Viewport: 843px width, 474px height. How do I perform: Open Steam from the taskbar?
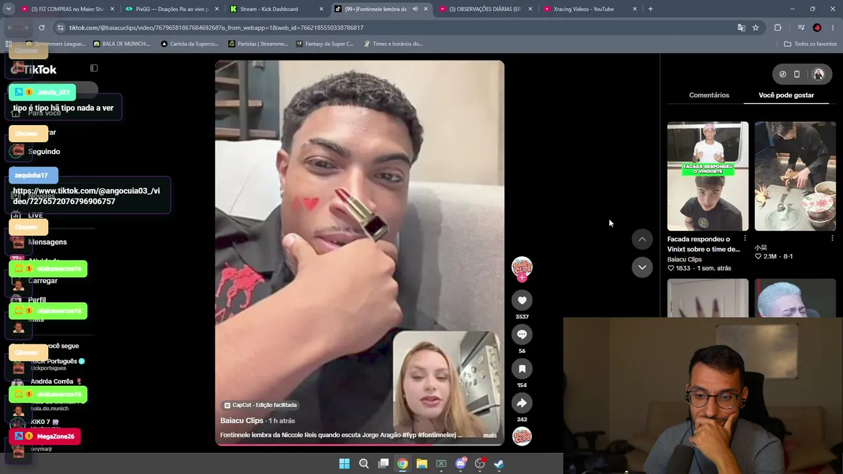pos(499,463)
